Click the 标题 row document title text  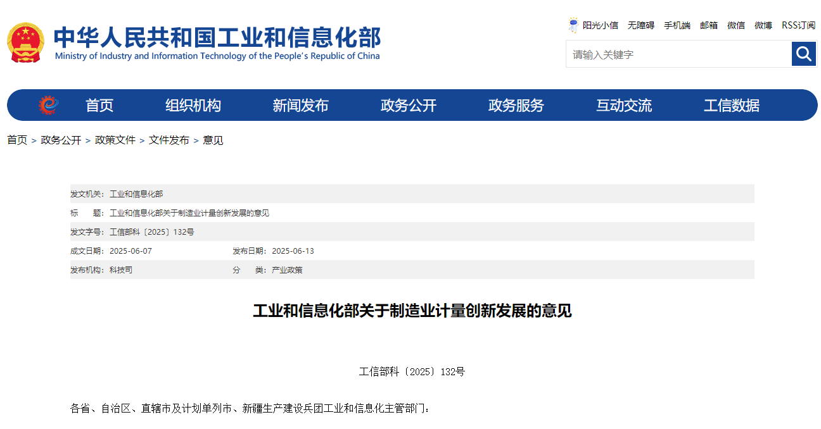[189, 213]
